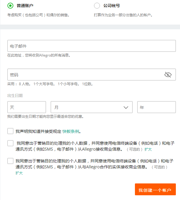Click the 天 day input field
The height and width of the screenshot is (200, 180).
click(x=27, y=107)
